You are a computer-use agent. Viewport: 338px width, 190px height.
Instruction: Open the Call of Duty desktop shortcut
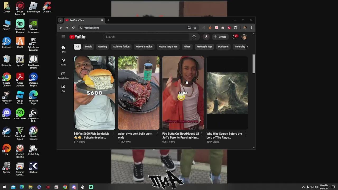click(x=33, y=150)
